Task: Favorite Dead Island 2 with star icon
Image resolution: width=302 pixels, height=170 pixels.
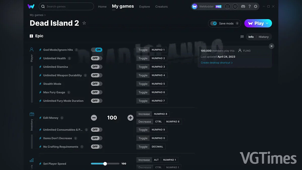Action: click(84, 23)
